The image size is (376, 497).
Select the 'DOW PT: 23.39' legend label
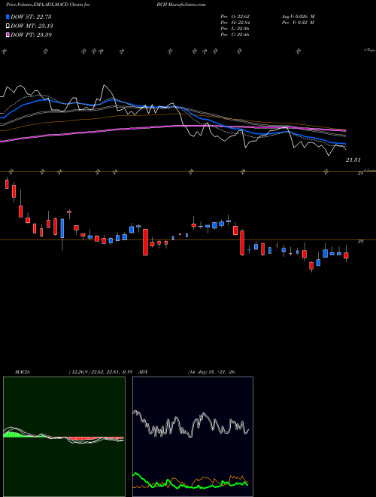tap(32, 35)
